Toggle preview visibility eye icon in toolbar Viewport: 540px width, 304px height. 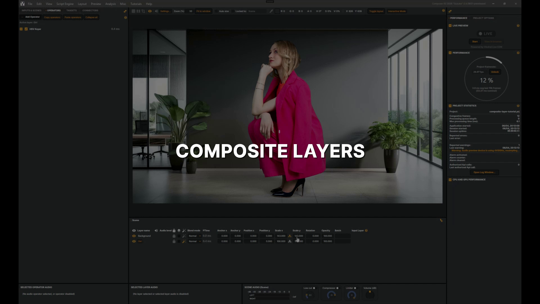pos(150,11)
